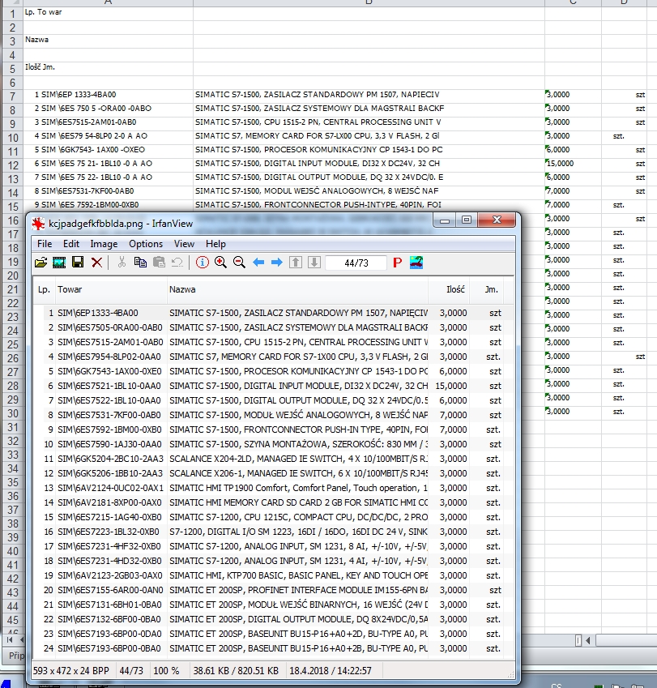Click the first-sheet navigation arrow in the spreadsheet
657x688 pixels.
[9, 640]
